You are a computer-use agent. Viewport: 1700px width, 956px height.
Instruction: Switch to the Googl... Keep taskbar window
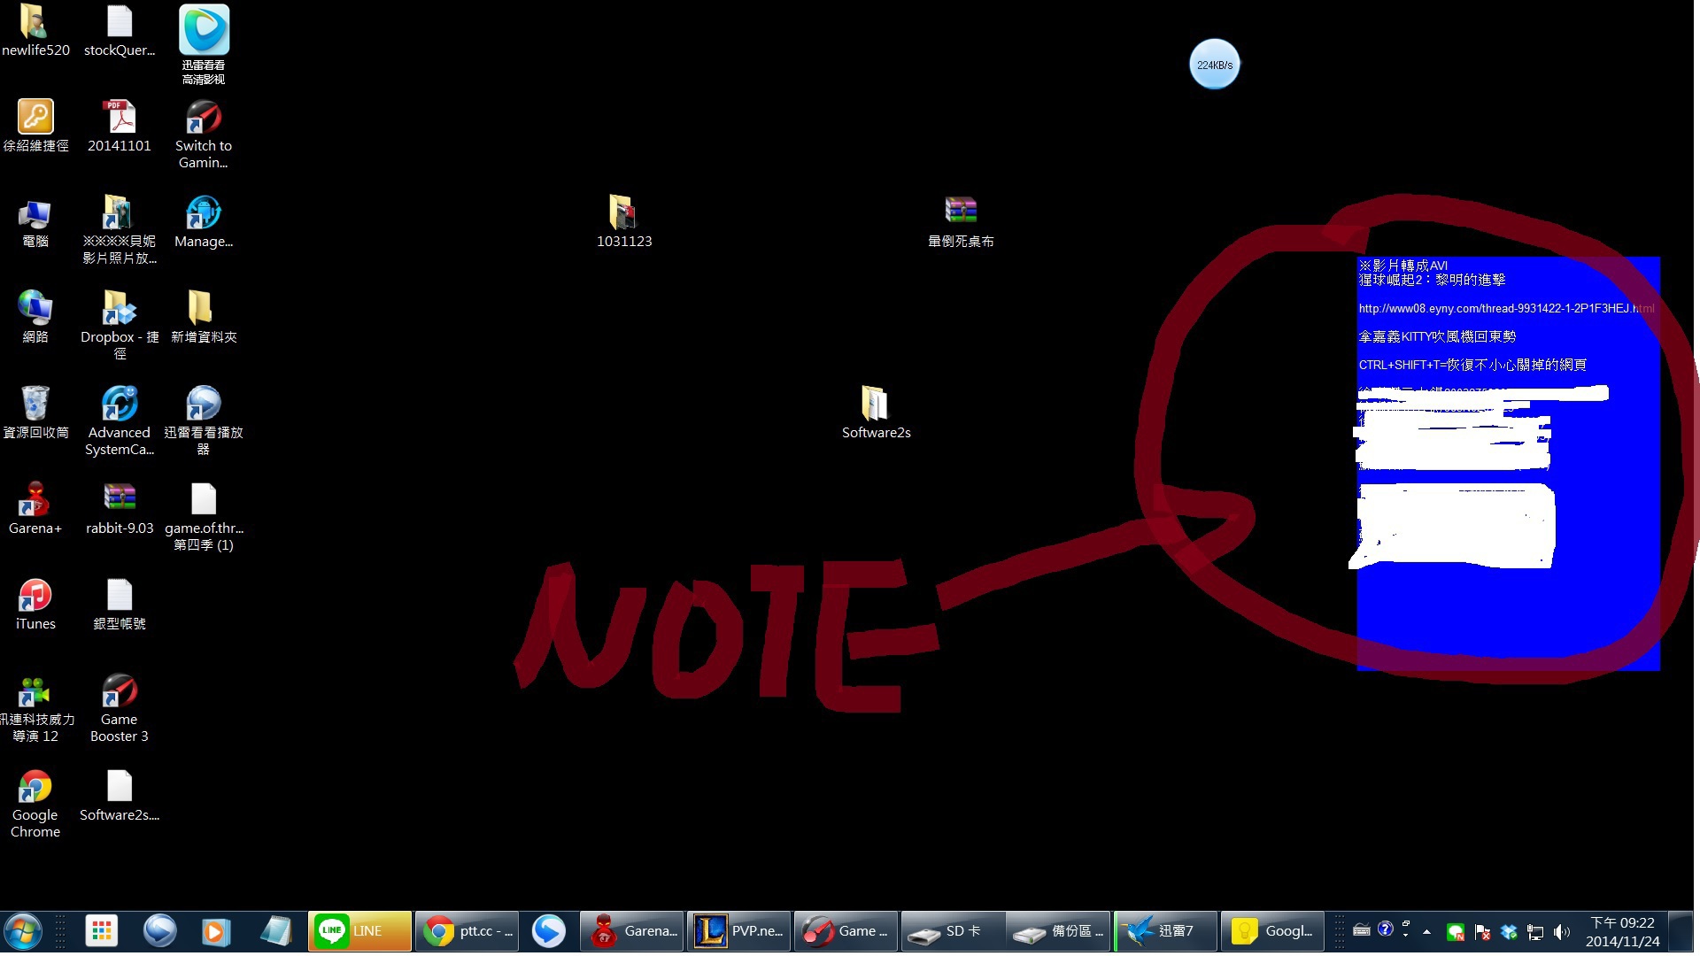click(x=1272, y=931)
